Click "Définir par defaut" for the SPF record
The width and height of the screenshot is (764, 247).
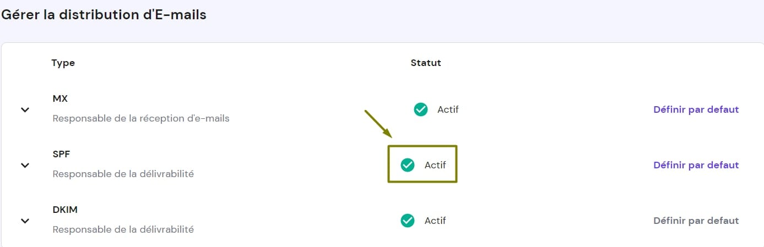[696, 165]
